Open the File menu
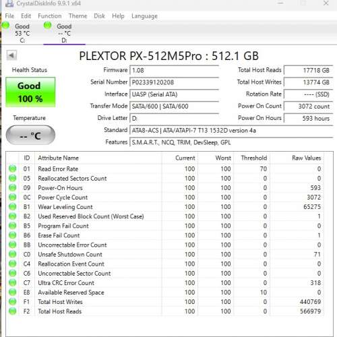337x337 pixels. [x=9, y=16]
